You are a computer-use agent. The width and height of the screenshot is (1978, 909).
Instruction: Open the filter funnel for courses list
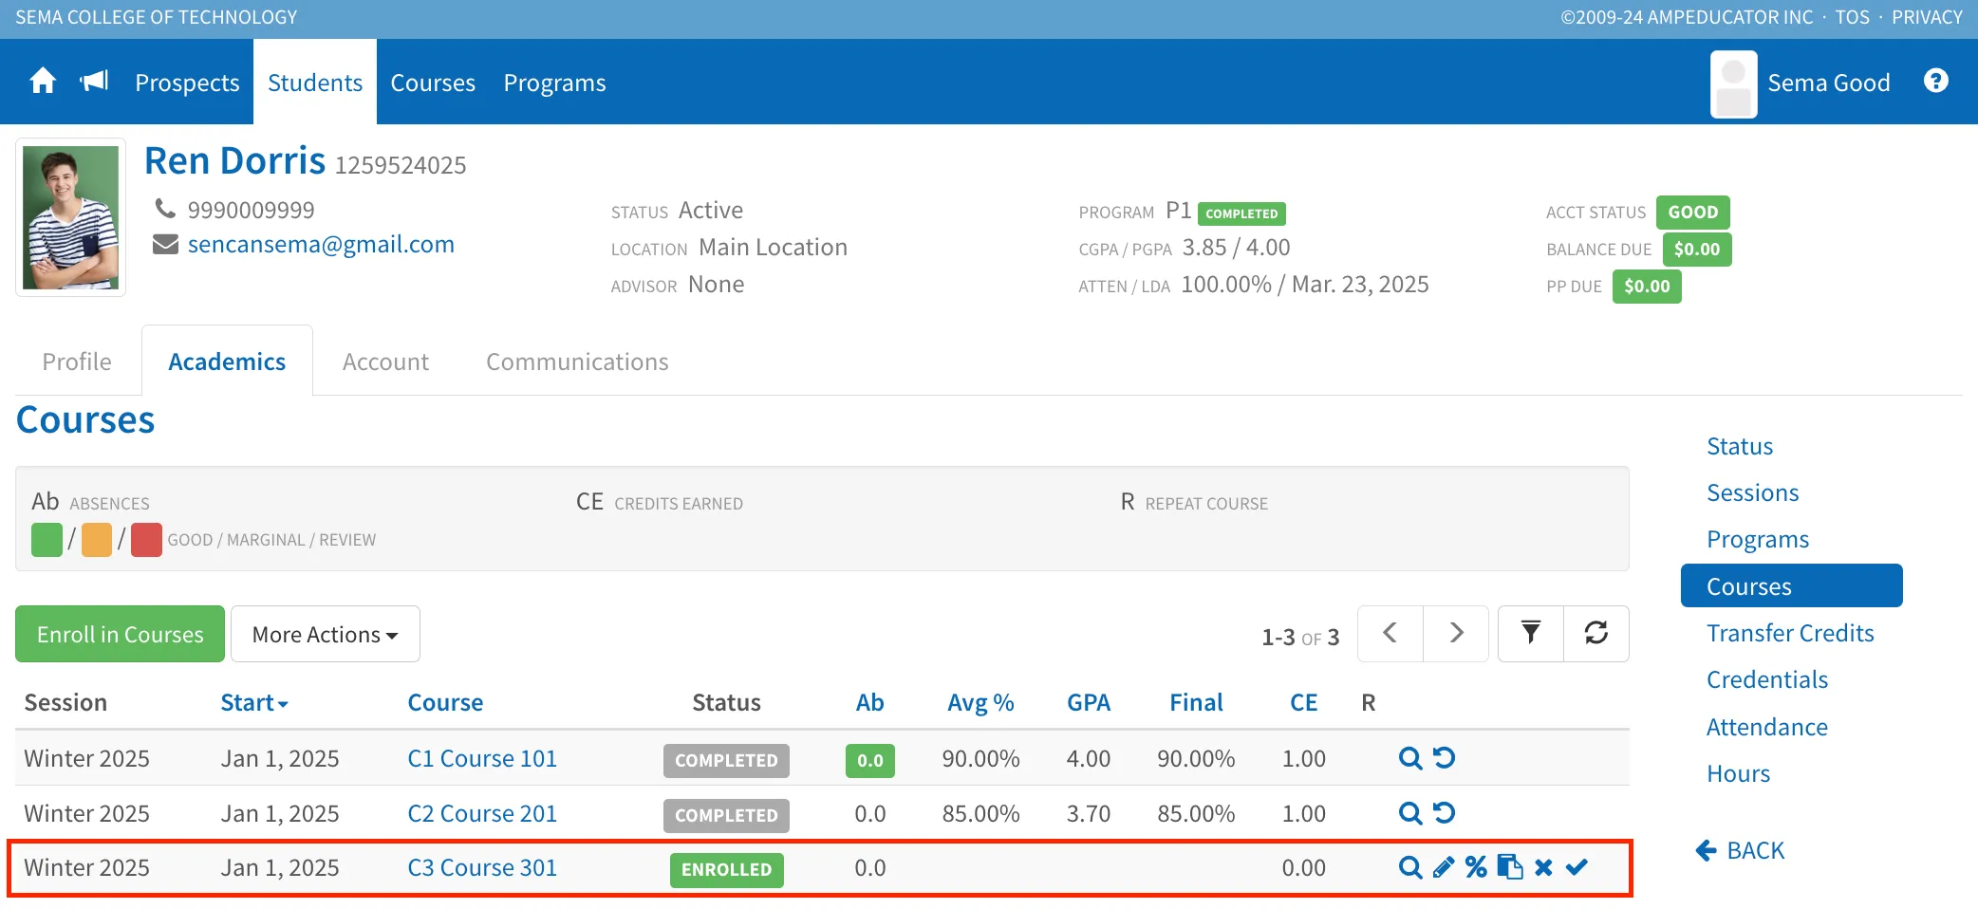(x=1530, y=633)
